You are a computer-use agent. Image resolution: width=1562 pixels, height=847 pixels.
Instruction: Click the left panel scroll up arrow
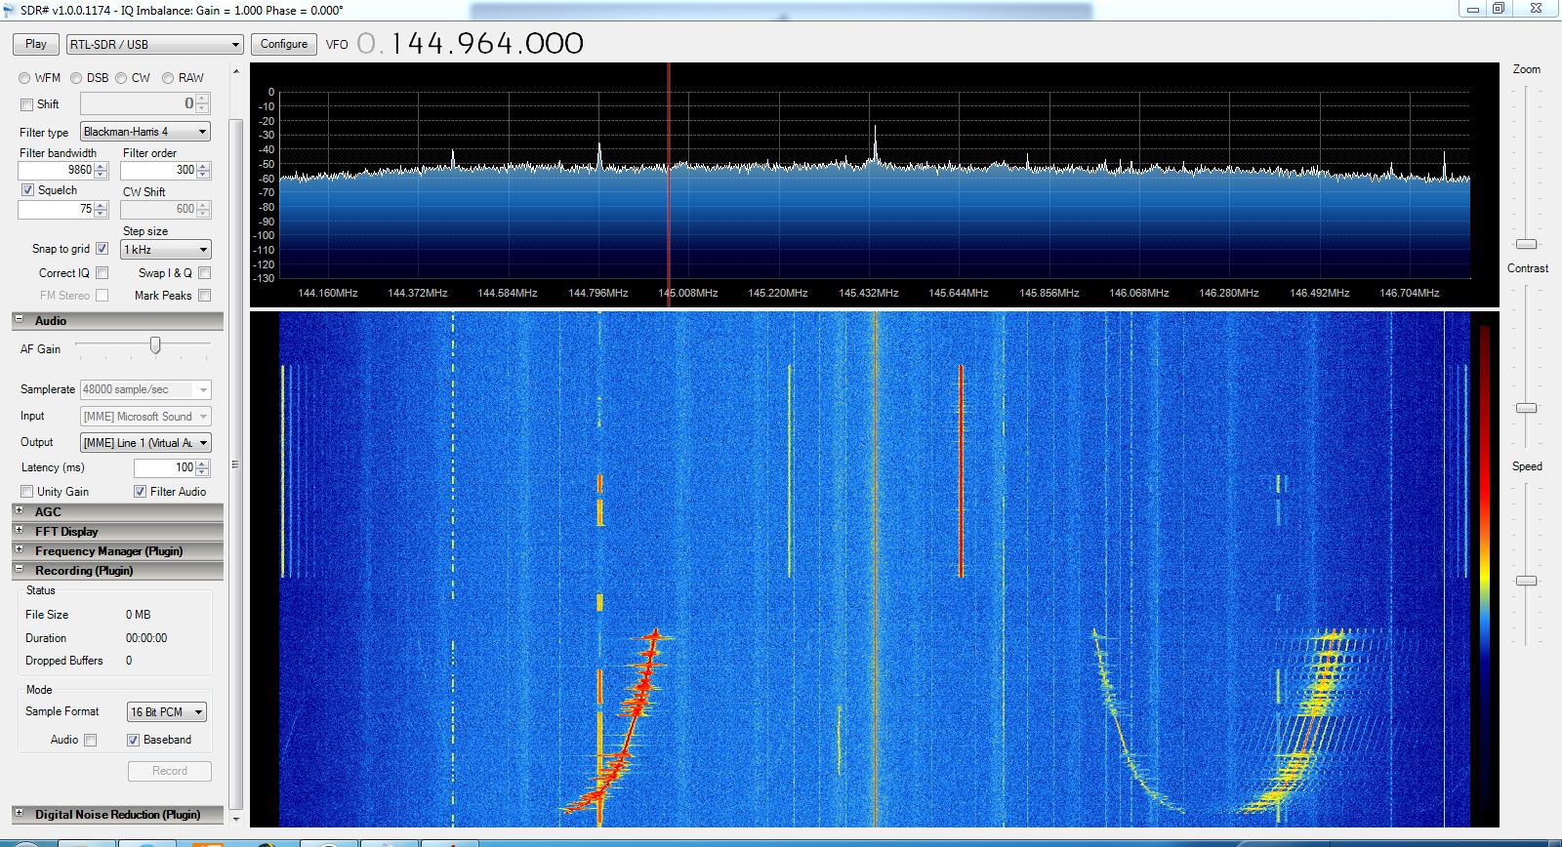tap(235, 73)
